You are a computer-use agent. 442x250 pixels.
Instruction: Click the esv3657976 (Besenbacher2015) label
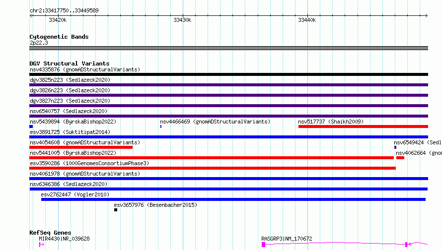155,205
